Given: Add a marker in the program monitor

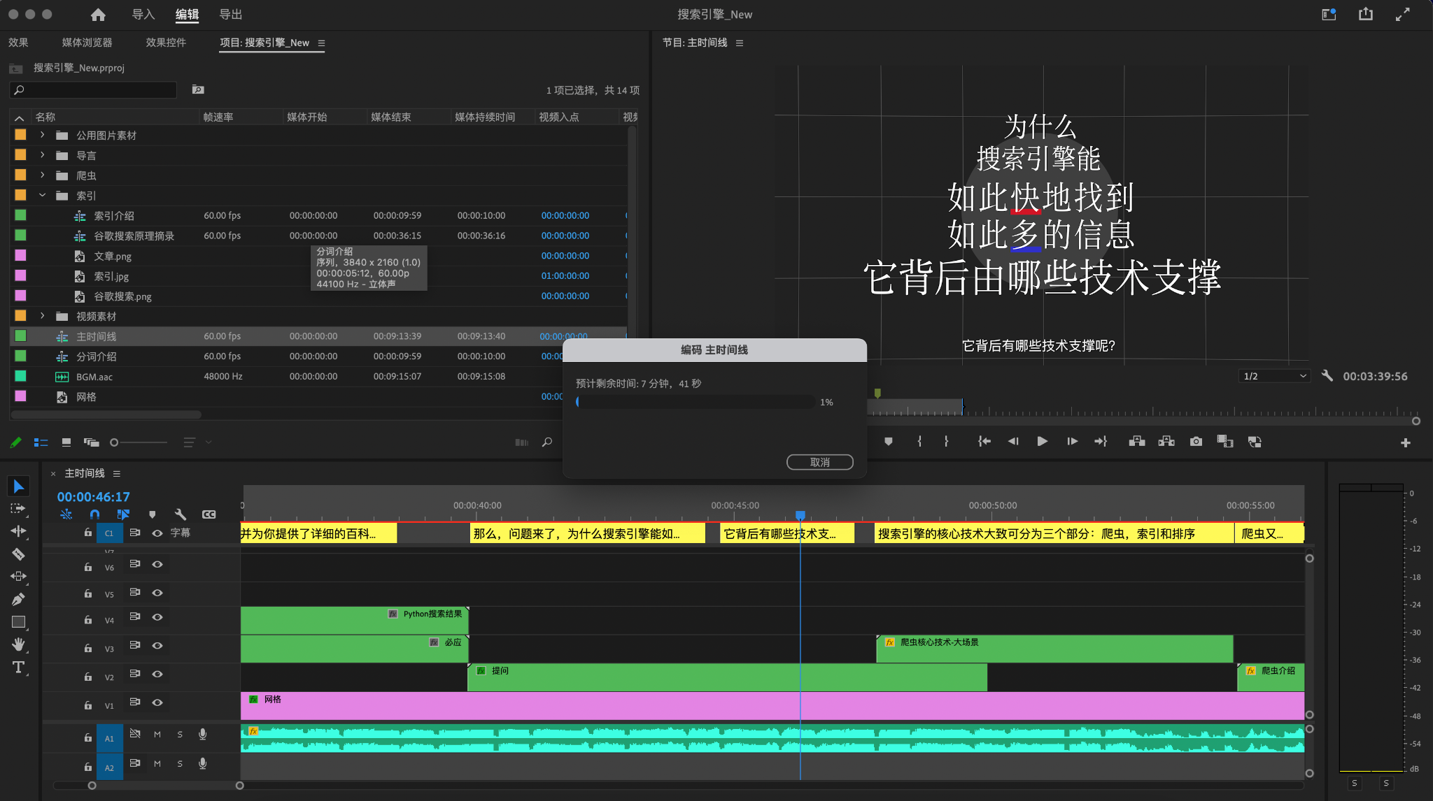Looking at the screenshot, I should click(888, 441).
